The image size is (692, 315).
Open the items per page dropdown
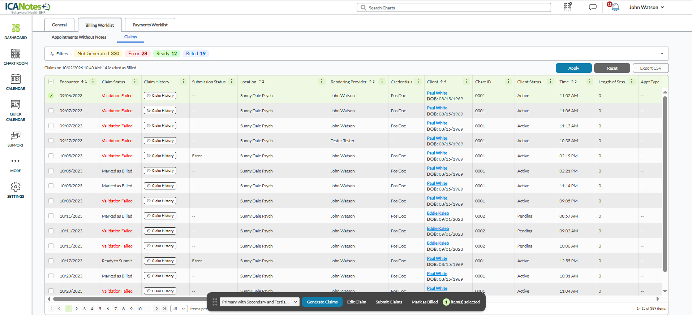pyautogui.click(x=179, y=309)
